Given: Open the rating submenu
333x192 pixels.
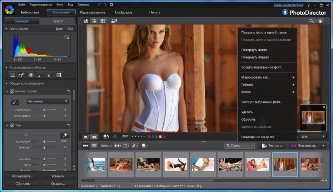Looking at the screenshot, I should click(267, 85).
